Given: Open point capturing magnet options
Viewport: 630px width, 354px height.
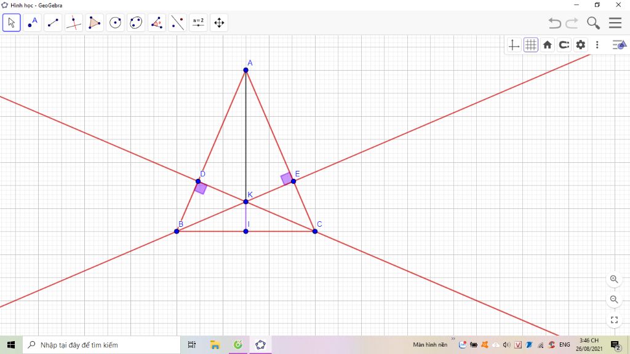Looking at the screenshot, I should [x=564, y=45].
